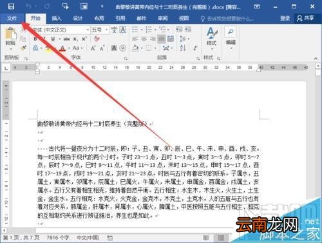
Task: Sort text with the A-Z sort icon
Action: click(x=183, y=48)
